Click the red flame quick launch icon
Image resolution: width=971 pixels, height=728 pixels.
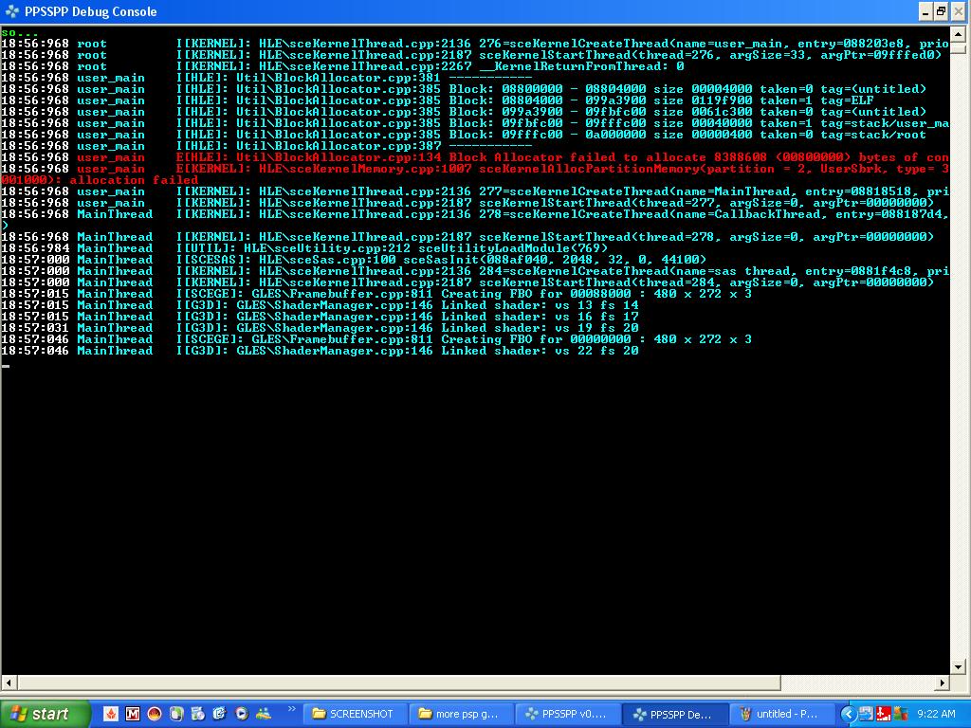(x=111, y=714)
